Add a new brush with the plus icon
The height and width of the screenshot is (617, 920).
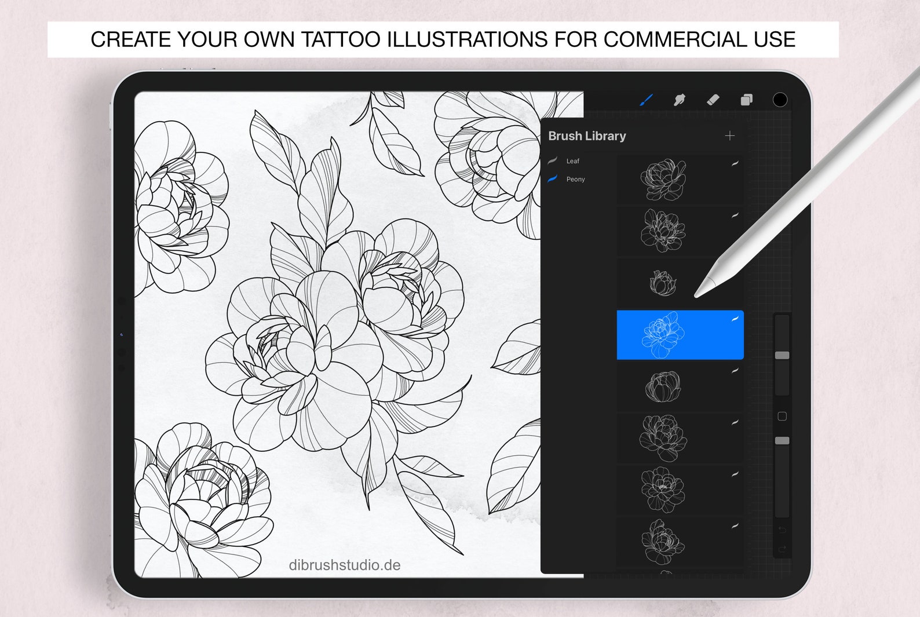pos(729,136)
